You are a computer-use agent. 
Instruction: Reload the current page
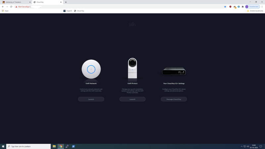(x=11, y=7)
